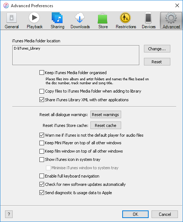Enable Keep iTunes Media folder organised

tap(42, 73)
